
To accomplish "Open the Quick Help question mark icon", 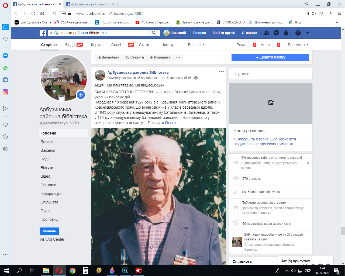I will (x=298, y=33).
